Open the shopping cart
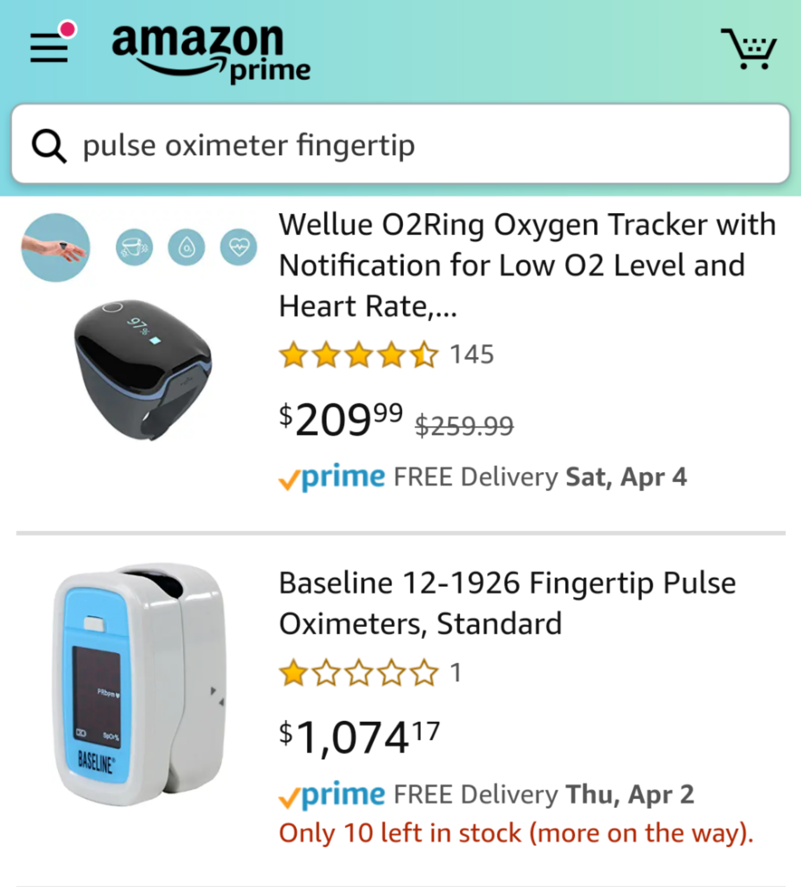The width and height of the screenshot is (801, 887). (x=749, y=49)
